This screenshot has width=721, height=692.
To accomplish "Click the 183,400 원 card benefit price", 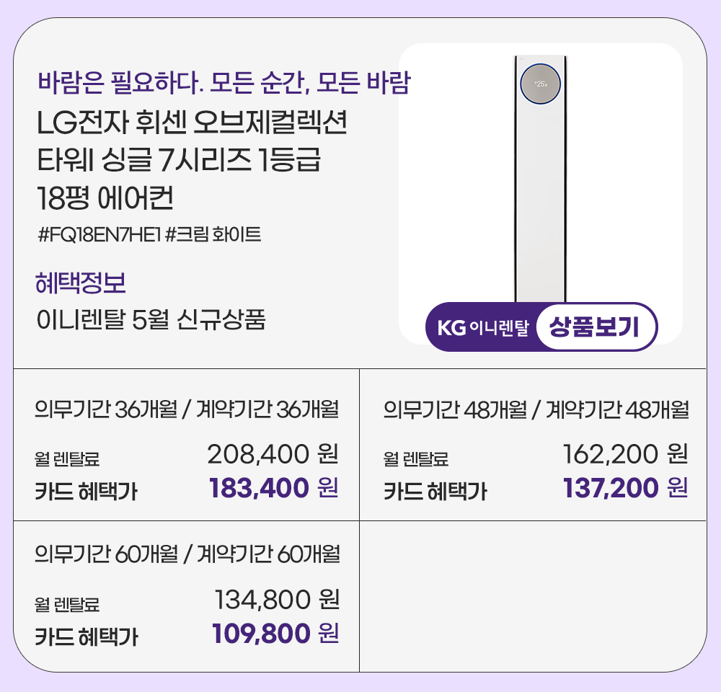I will click(x=273, y=489).
